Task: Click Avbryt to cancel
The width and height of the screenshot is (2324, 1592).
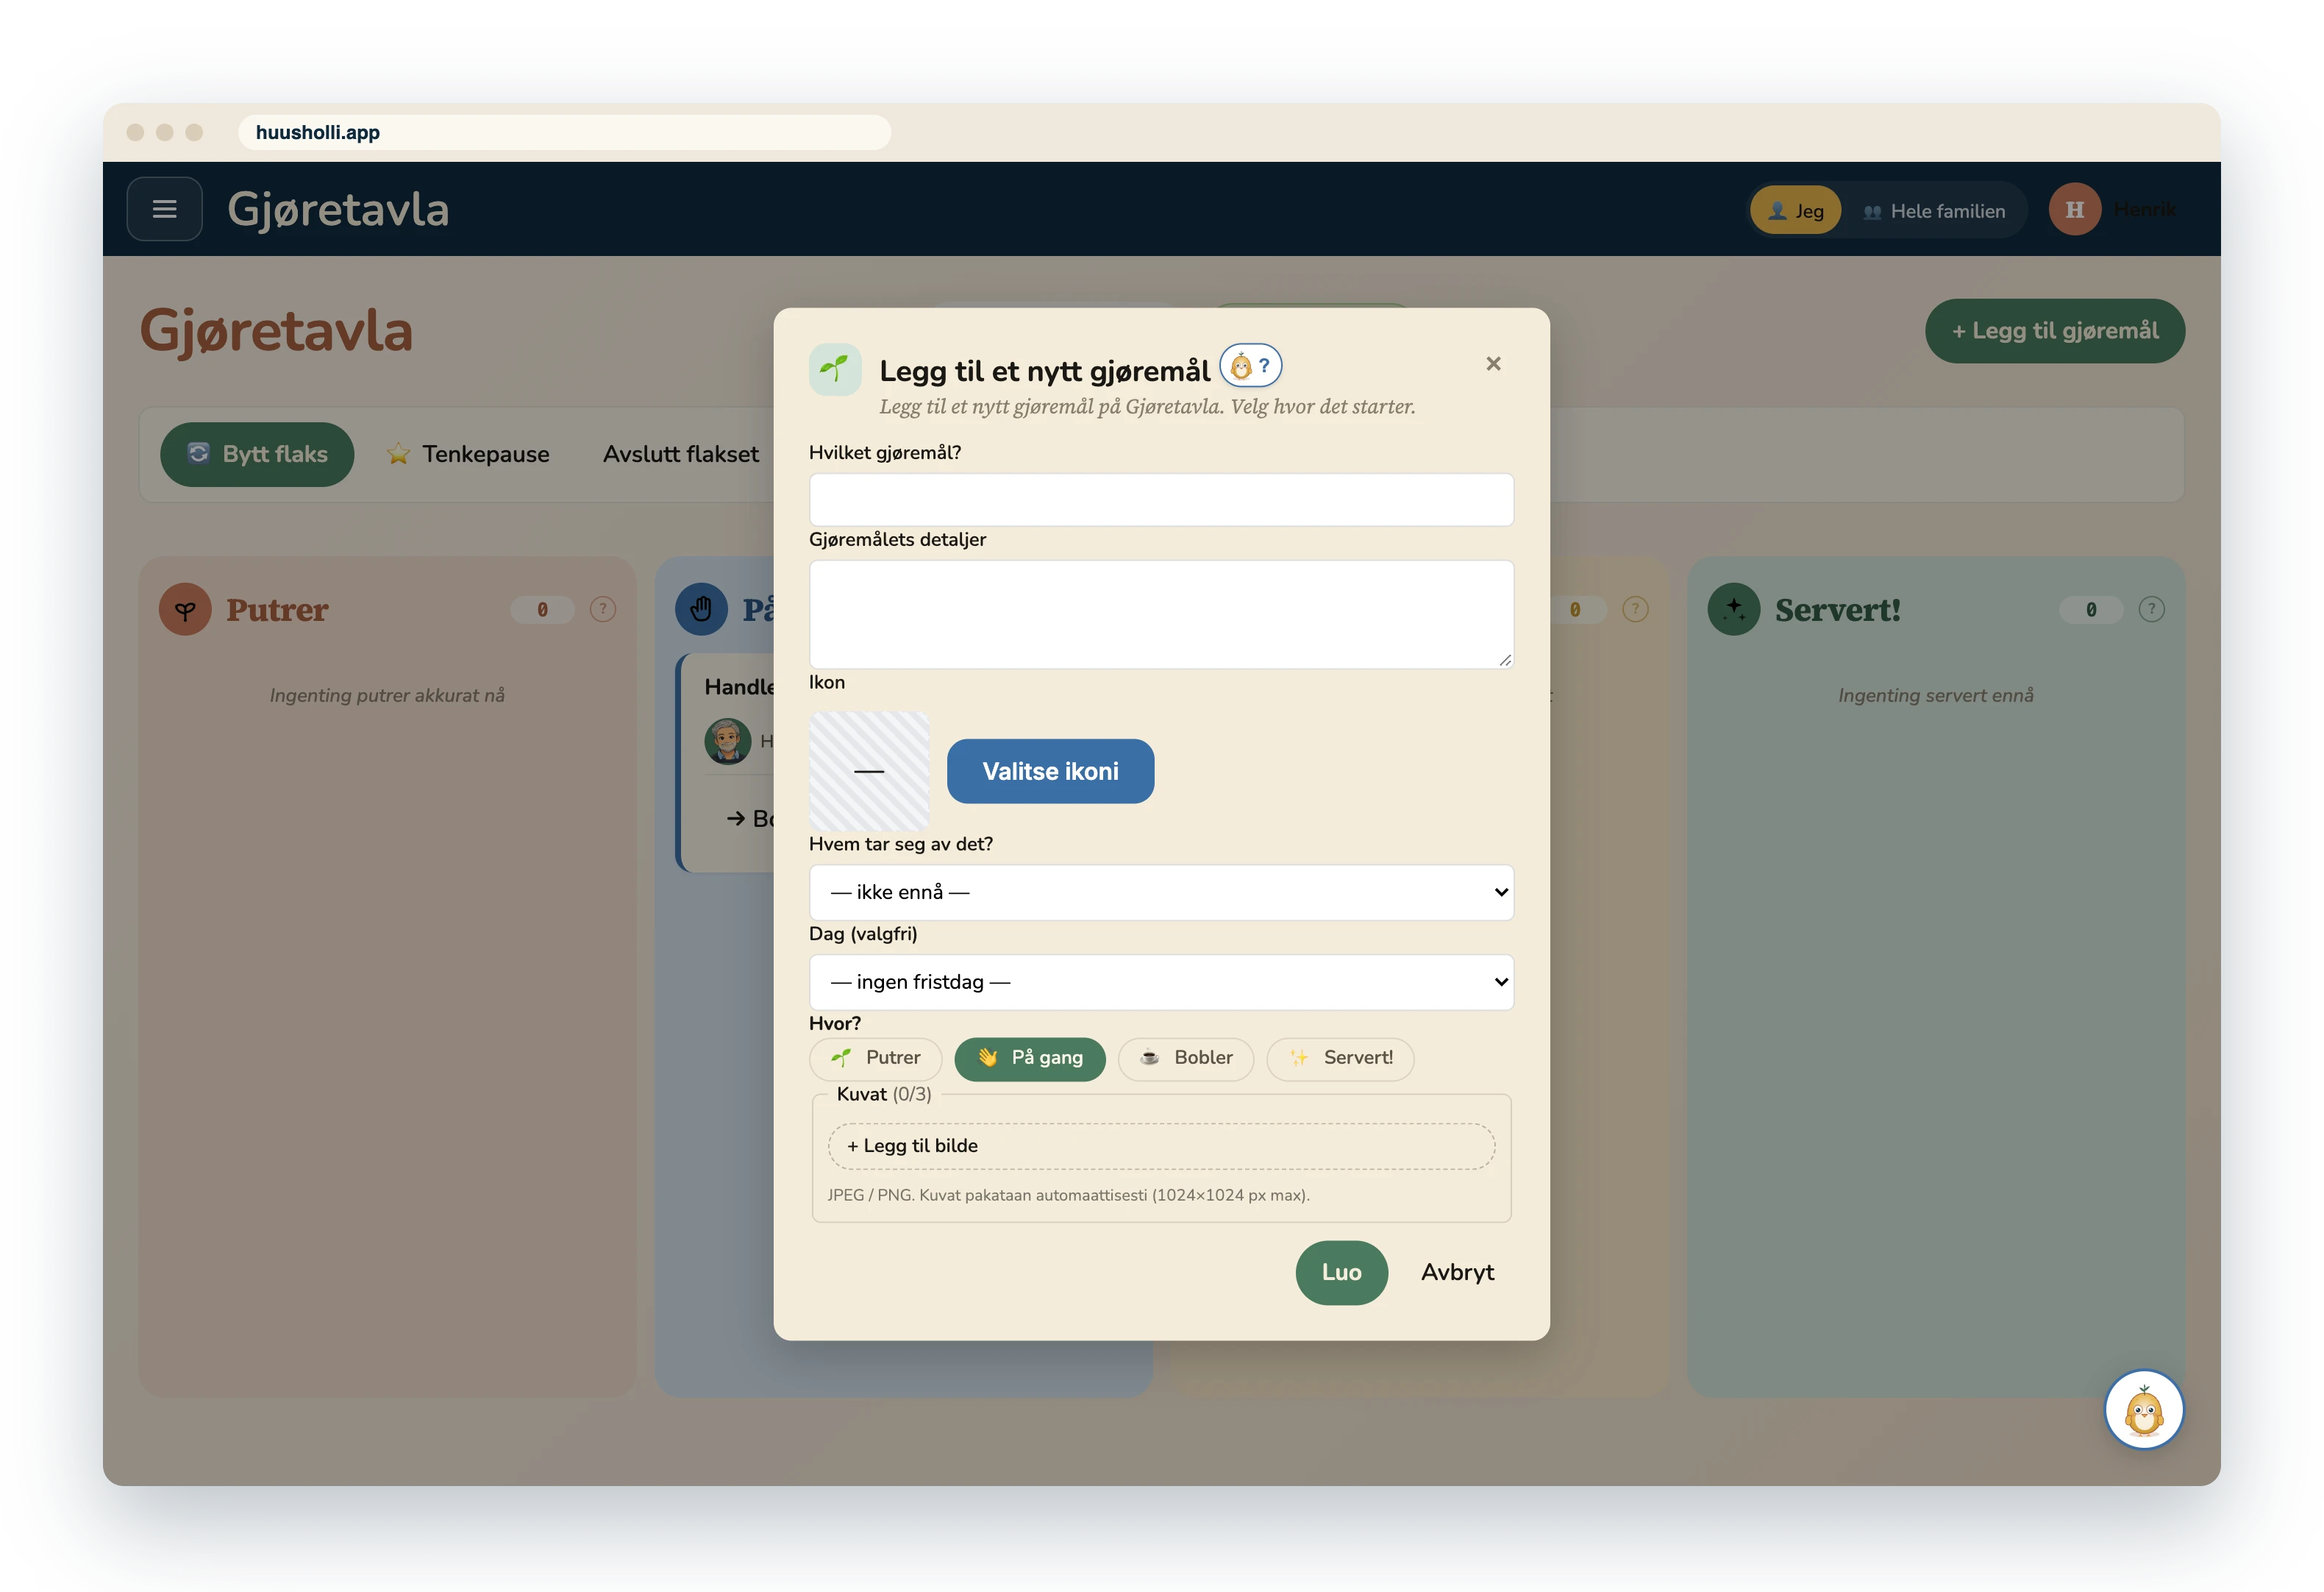Action: point(1457,1273)
